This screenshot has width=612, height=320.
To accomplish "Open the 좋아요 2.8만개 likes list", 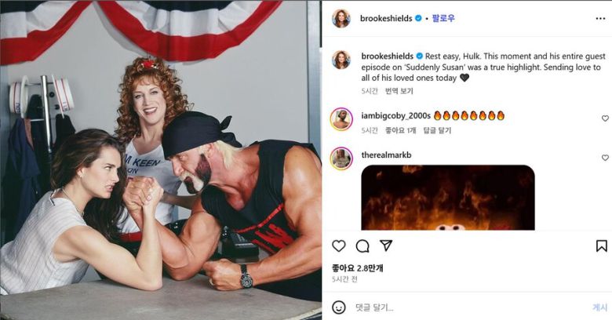I will [358, 268].
